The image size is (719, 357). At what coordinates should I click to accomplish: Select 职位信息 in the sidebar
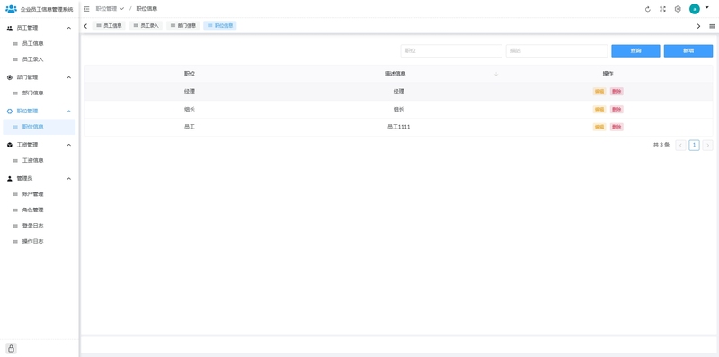40,127
